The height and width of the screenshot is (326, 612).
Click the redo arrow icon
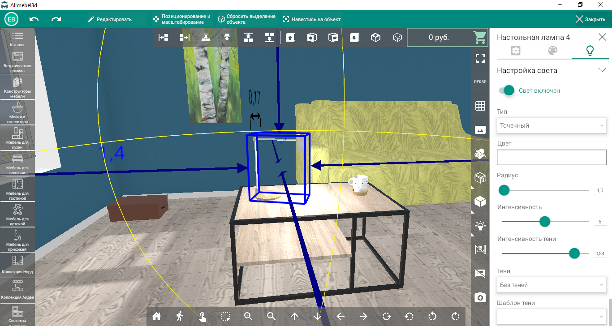56,19
